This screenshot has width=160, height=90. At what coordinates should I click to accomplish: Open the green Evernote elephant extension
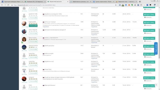click(x=132, y=5)
